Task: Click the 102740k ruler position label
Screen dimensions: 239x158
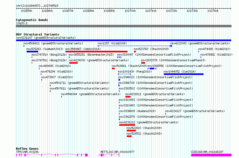Action: (213, 11)
